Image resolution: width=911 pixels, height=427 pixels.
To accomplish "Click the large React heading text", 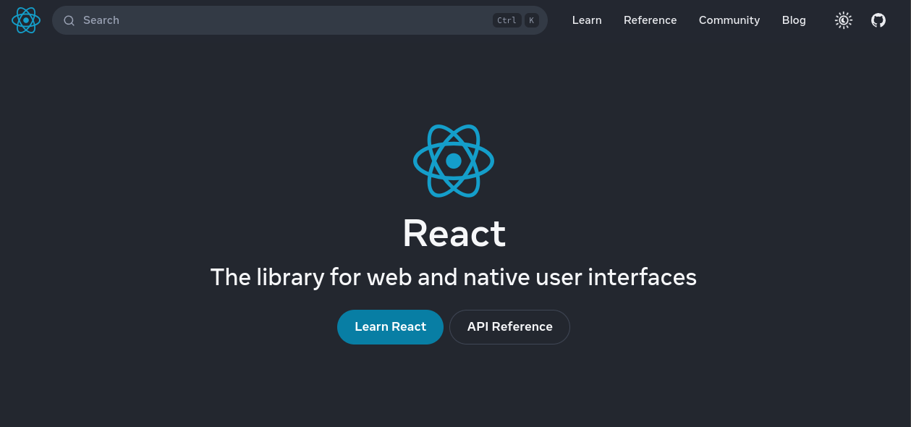I will pos(454,234).
